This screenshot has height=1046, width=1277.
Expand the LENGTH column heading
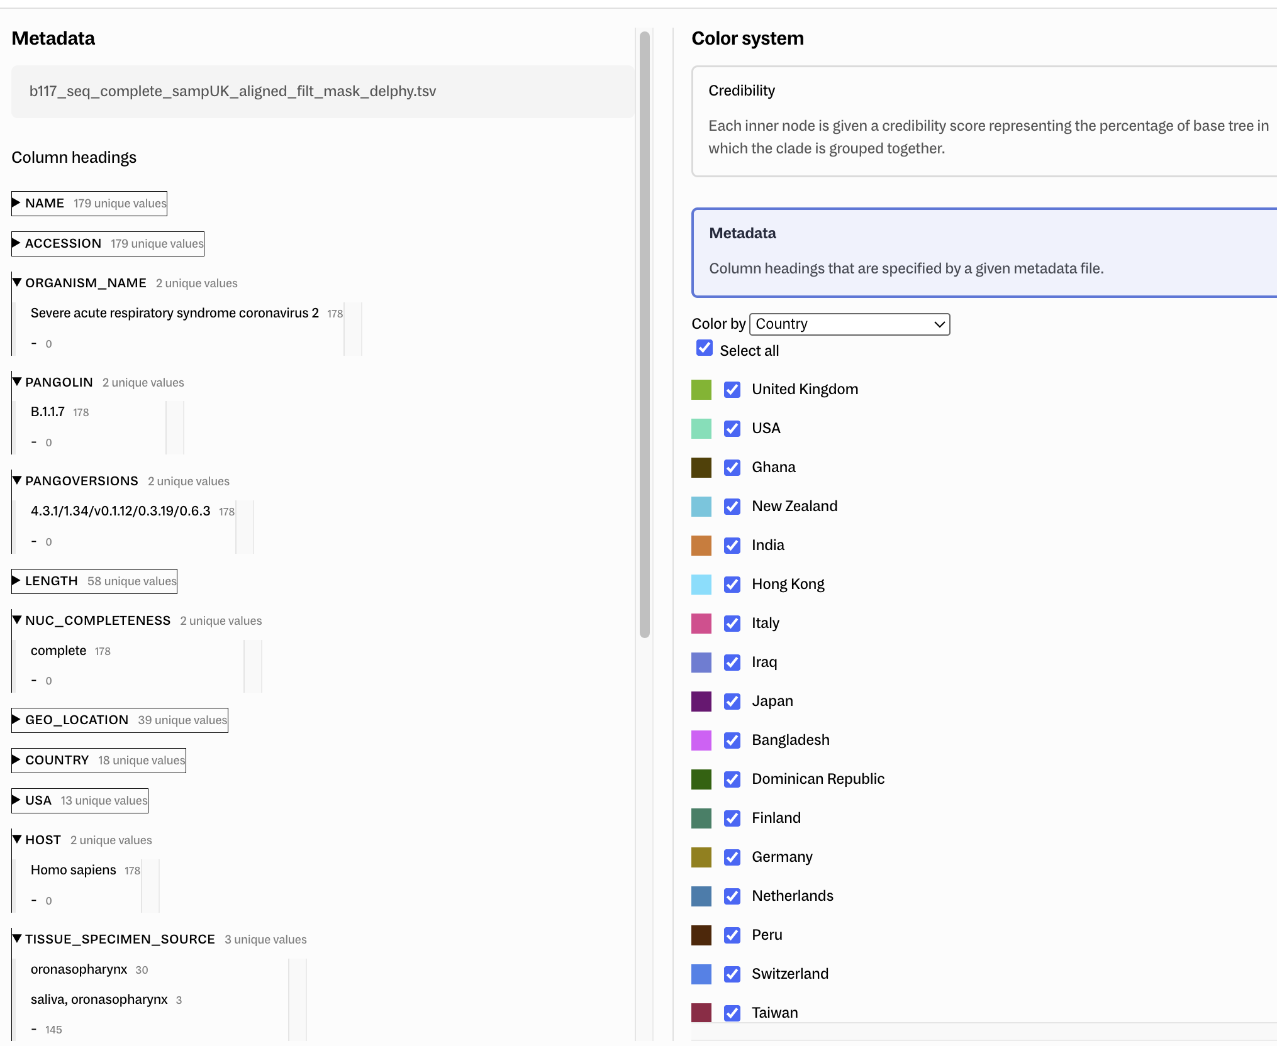point(51,581)
